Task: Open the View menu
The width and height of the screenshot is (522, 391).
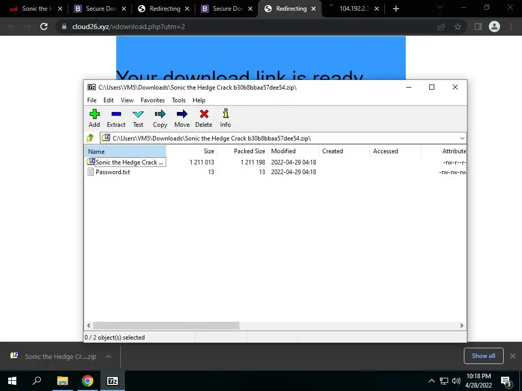Action: [x=127, y=100]
